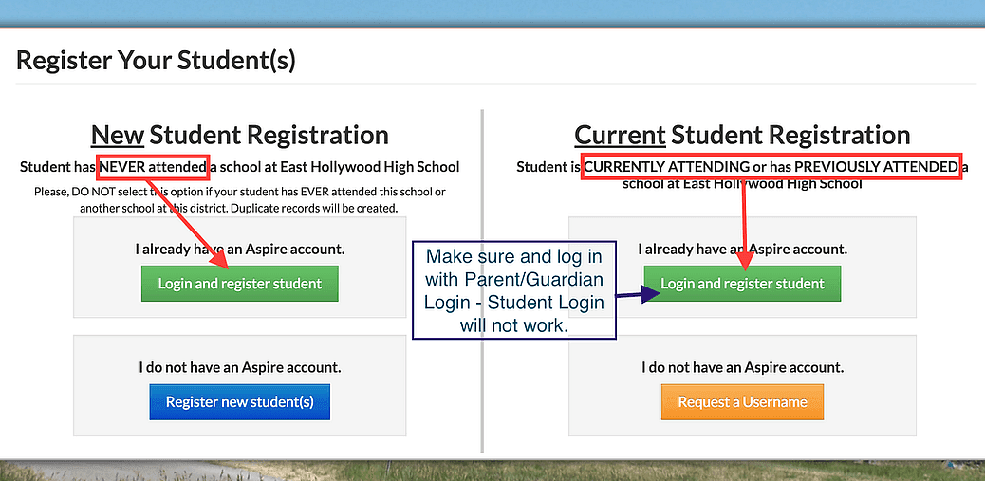Click the 'Please, DO NOT select this option' warning text

coord(239,199)
